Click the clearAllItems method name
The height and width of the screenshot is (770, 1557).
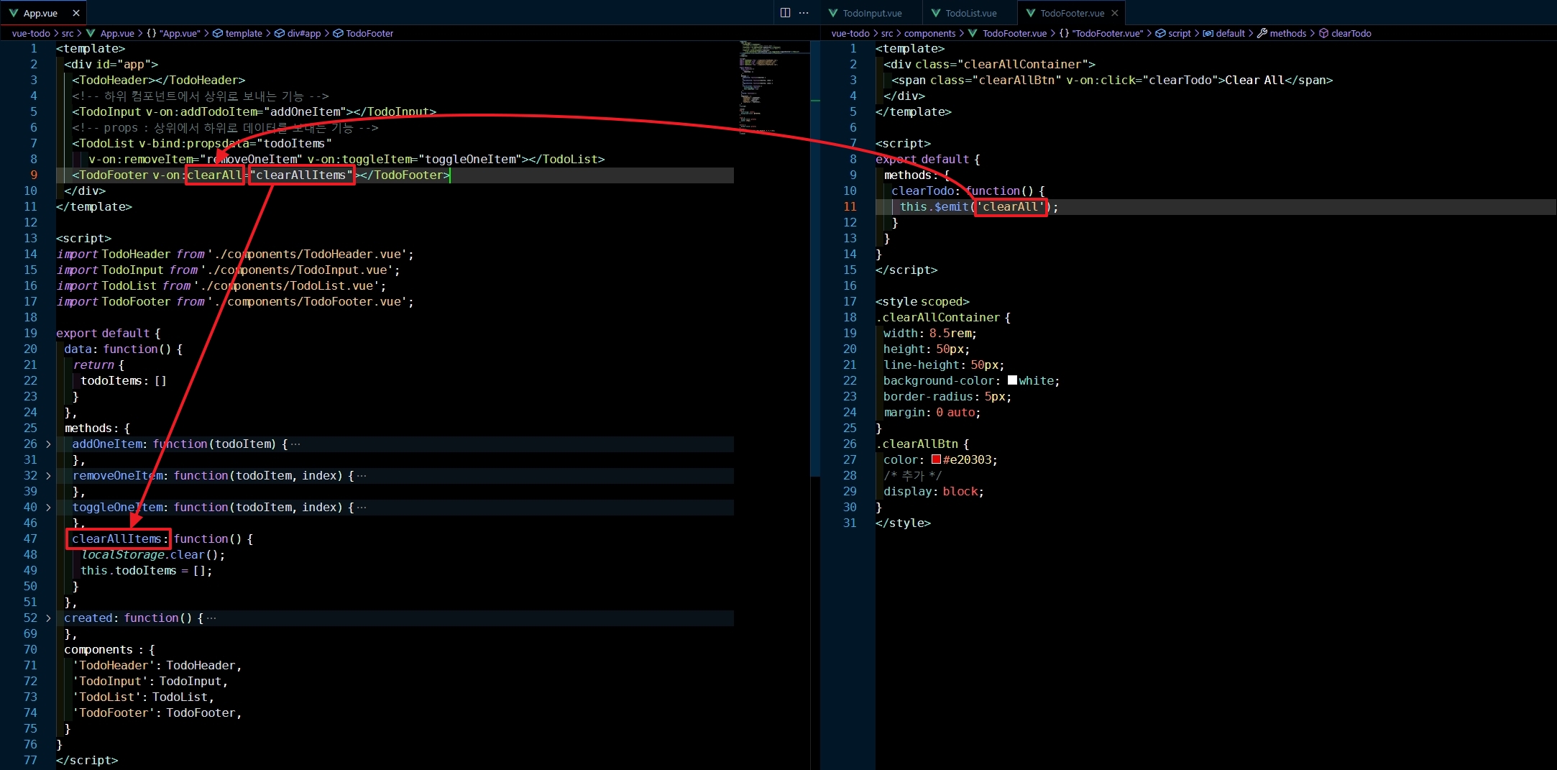(116, 538)
